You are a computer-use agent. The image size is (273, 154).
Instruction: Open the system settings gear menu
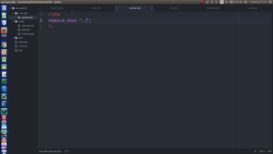270,2
